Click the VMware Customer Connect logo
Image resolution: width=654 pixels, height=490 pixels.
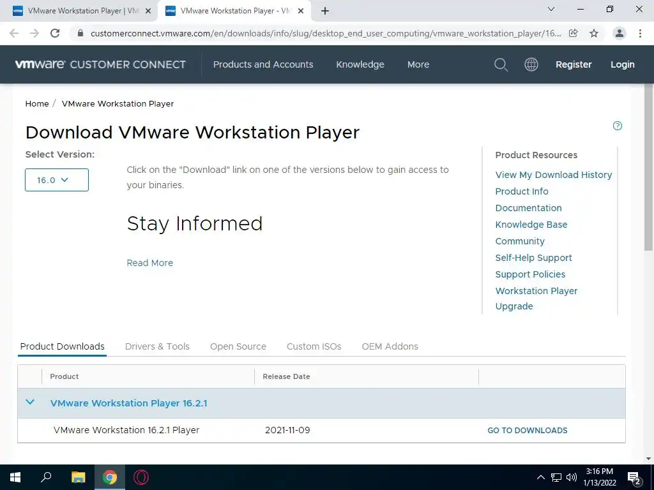tap(100, 64)
